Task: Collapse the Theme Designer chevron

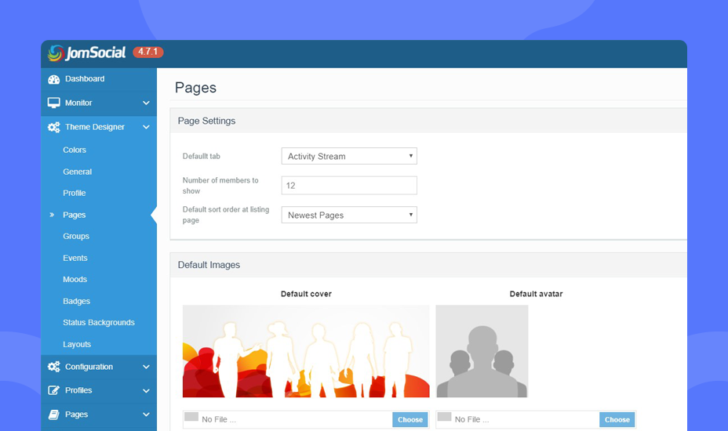Action: 146,127
